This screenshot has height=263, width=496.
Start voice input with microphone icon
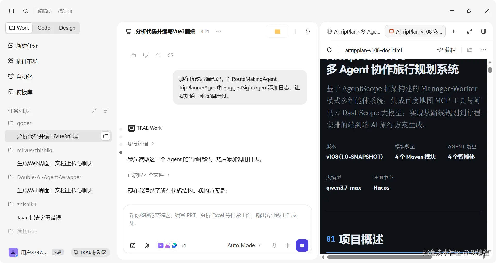tap(274, 245)
